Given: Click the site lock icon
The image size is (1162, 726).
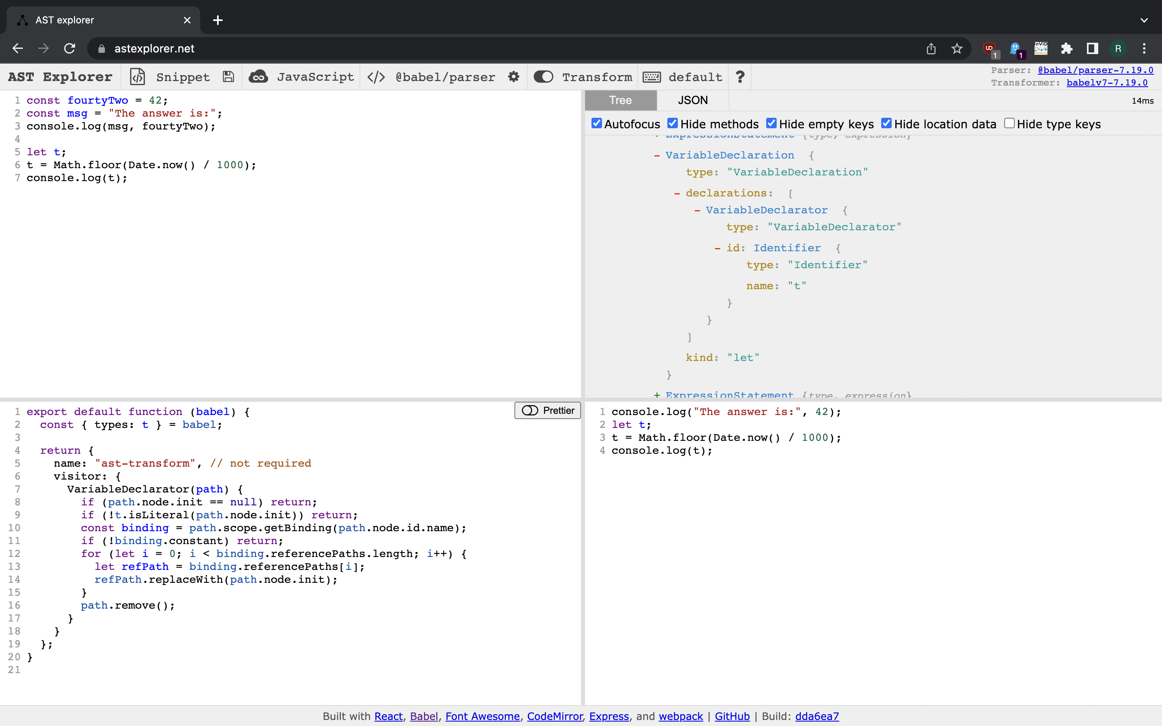Looking at the screenshot, I should (x=101, y=48).
